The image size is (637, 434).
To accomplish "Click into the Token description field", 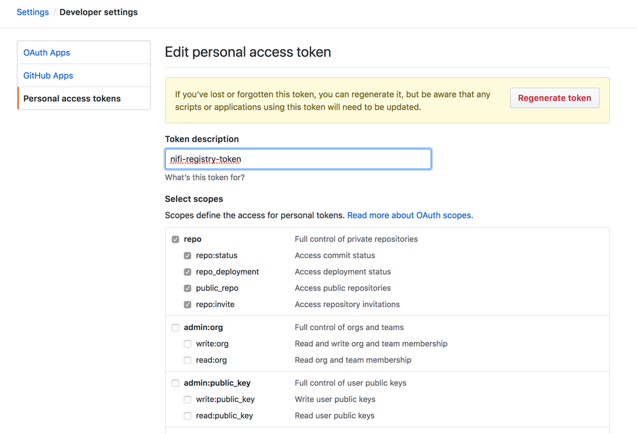I will [x=298, y=159].
